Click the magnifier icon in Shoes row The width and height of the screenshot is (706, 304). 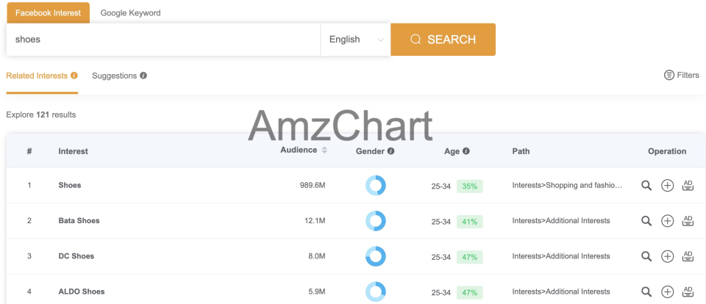point(646,185)
